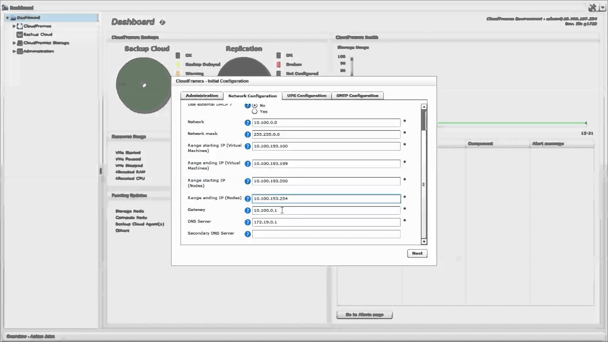Select No for Use external DHCP
Image resolution: width=608 pixels, height=342 pixels.
tap(255, 105)
